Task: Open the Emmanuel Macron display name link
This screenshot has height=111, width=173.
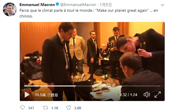Action: (37, 5)
